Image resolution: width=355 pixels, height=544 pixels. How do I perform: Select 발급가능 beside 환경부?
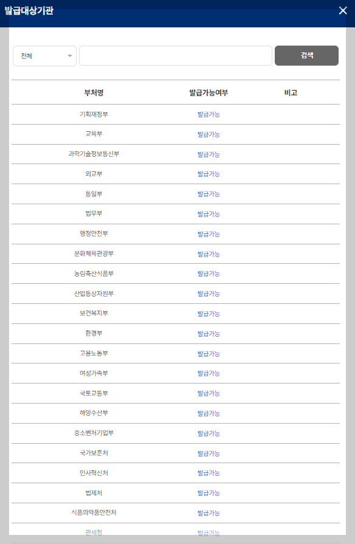tap(208, 333)
